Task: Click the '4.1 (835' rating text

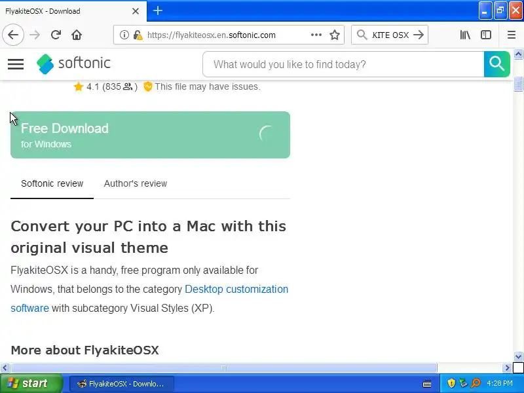Action: point(103,87)
